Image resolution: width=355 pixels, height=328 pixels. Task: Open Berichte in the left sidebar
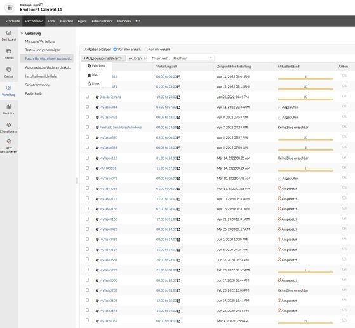pos(9,109)
